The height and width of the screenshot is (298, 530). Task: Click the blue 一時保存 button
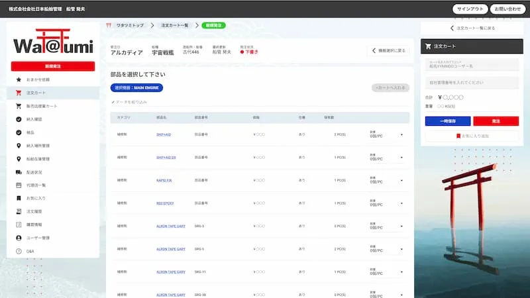[448, 121]
